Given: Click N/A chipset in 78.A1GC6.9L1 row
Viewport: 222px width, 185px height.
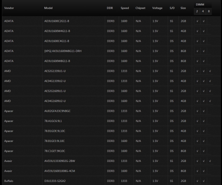Looking at the screenshot, I should (x=138, y=121).
